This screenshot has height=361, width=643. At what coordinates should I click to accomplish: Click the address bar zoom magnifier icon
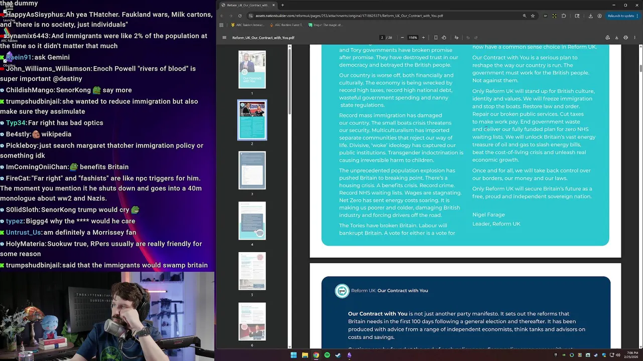(x=524, y=16)
